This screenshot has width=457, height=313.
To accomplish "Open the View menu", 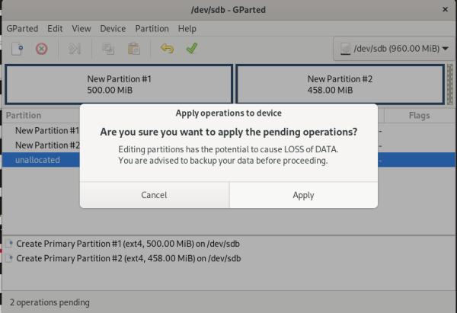I will coord(81,28).
